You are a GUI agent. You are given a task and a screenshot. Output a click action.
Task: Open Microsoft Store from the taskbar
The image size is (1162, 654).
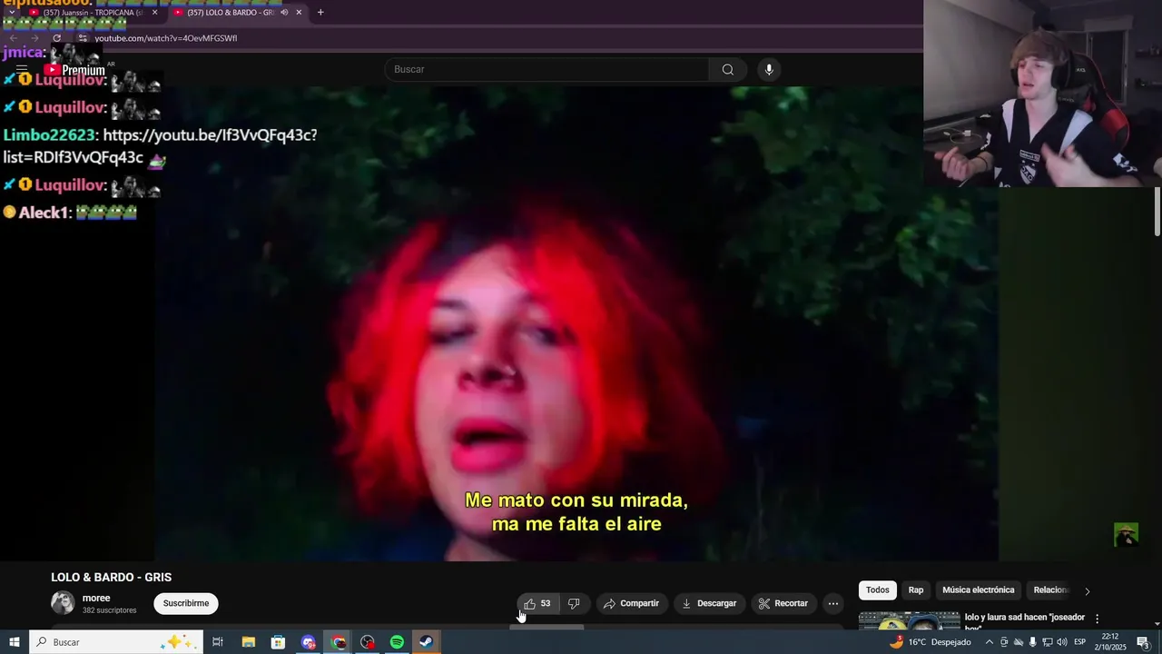click(278, 642)
